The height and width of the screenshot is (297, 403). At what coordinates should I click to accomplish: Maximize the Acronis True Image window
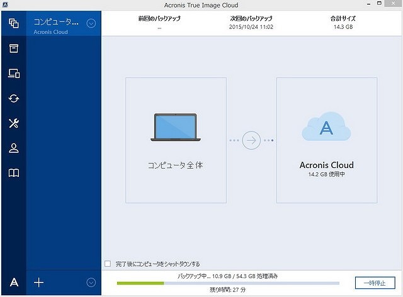(x=379, y=3)
